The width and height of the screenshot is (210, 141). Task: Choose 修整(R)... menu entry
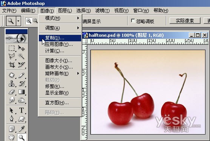60,86
